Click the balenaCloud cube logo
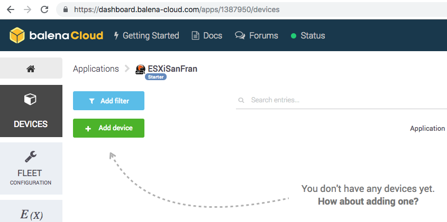This screenshot has height=222, width=447. (x=17, y=36)
